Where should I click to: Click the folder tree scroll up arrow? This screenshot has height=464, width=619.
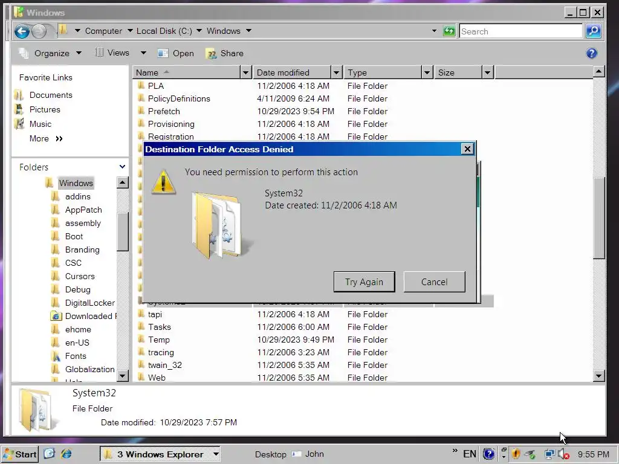[123, 182]
